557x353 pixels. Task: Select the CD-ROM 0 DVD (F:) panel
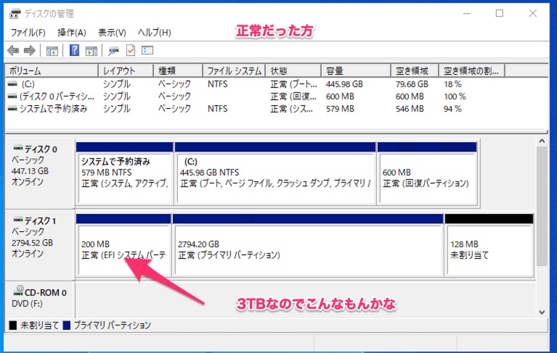pyautogui.click(x=40, y=299)
